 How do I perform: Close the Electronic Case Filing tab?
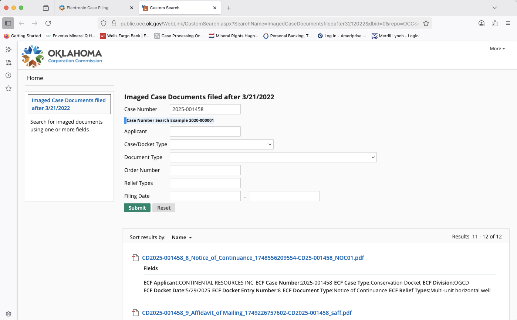[x=132, y=8]
